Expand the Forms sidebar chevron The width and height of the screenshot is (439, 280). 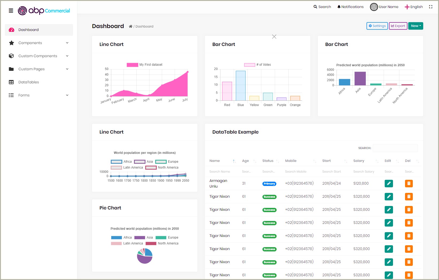[x=67, y=95]
